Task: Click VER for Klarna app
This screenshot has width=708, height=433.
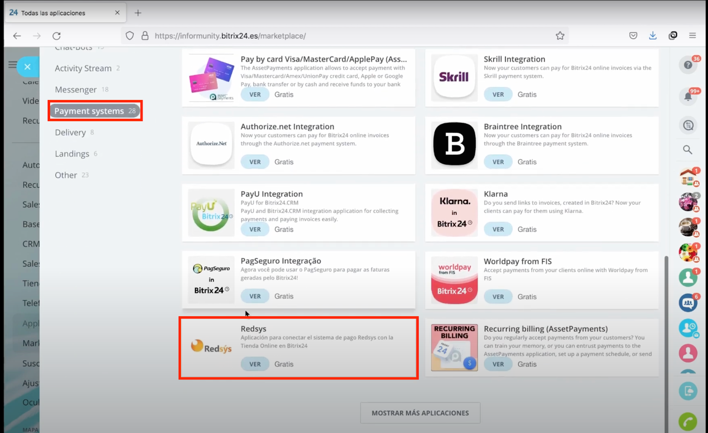Action: coord(498,229)
